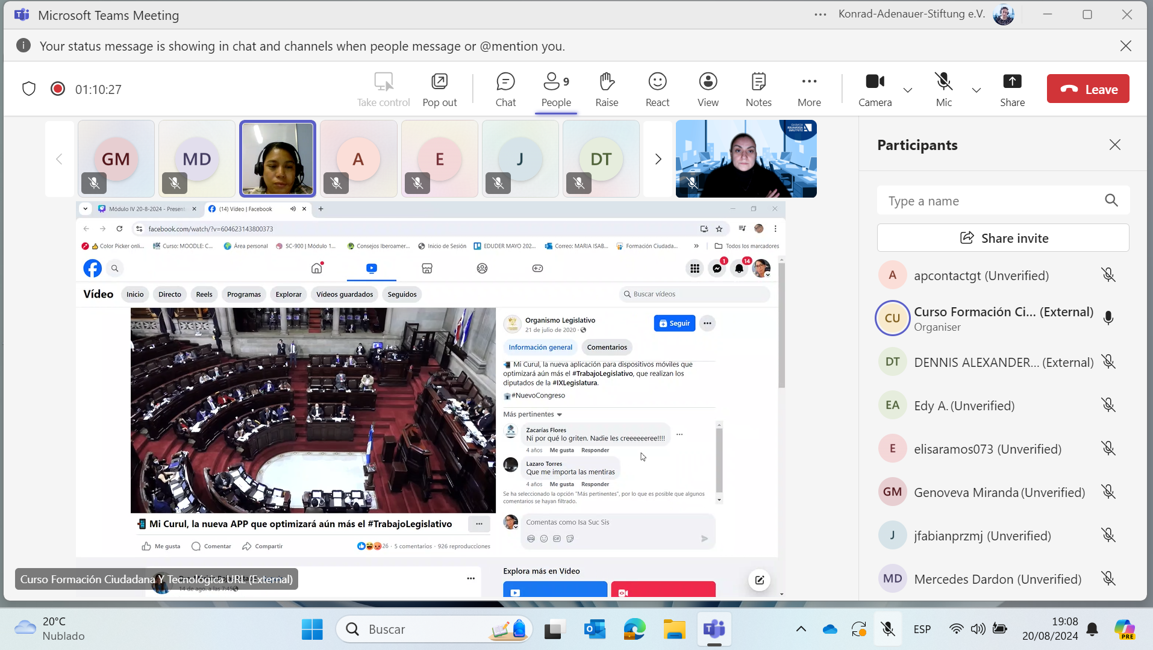This screenshot has height=650, width=1153.
Task: Show hidden system tray icons
Action: tap(801, 629)
